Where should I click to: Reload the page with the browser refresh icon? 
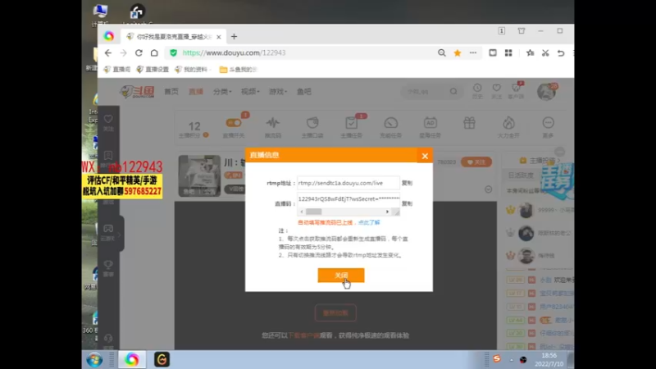click(139, 52)
